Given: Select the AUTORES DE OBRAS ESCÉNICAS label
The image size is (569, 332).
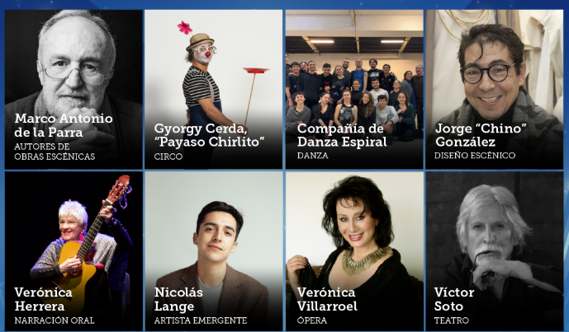Looking at the screenshot, I should click(55, 152).
